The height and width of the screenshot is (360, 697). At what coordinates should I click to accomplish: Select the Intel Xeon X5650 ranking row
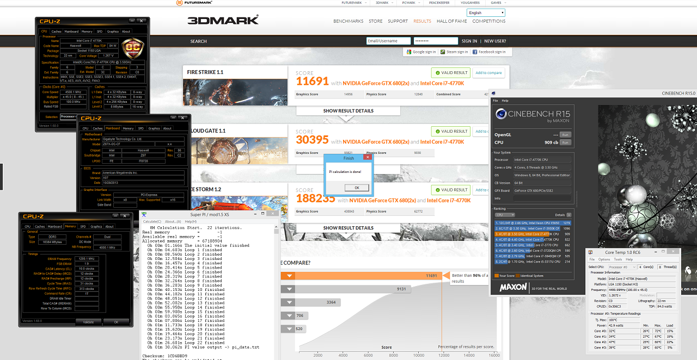tap(533, 223)
